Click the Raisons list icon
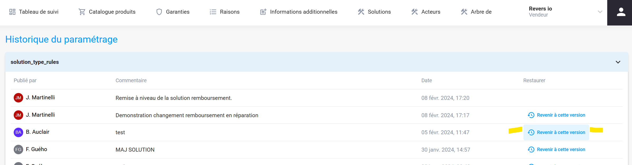 213,12
